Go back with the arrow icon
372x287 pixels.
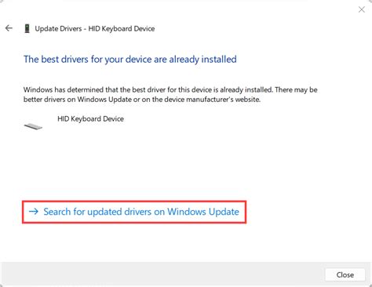(x=9, y=28)
